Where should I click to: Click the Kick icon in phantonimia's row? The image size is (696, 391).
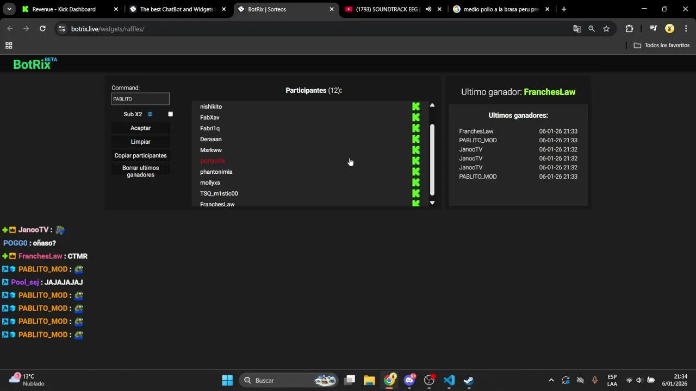416,172
